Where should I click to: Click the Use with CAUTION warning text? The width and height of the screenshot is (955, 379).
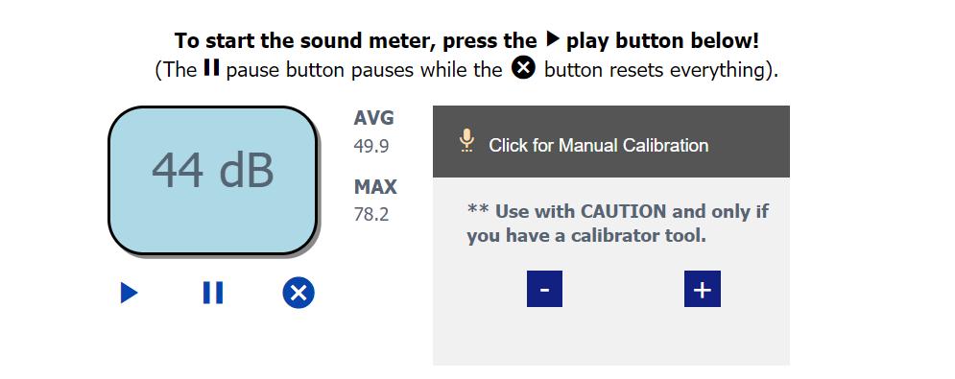click(617, 211)
